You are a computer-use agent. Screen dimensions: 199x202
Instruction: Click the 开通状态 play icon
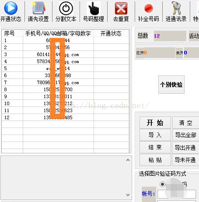click(11, 8)
